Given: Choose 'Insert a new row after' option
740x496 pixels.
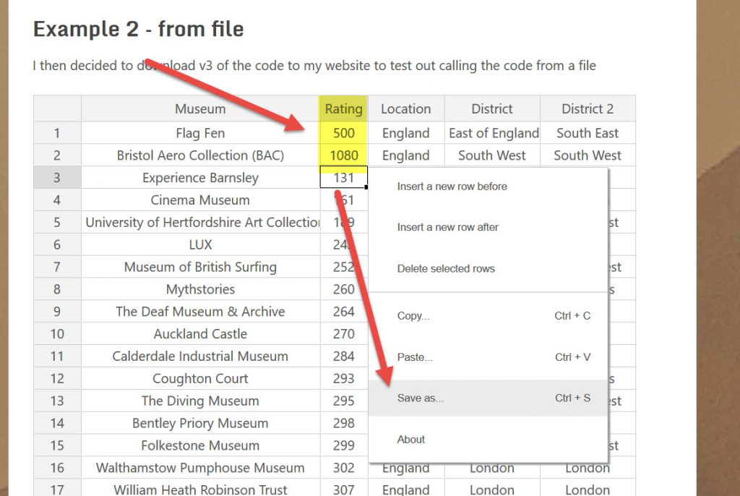Looking at the screenshot, I should (x=447, y=227).
